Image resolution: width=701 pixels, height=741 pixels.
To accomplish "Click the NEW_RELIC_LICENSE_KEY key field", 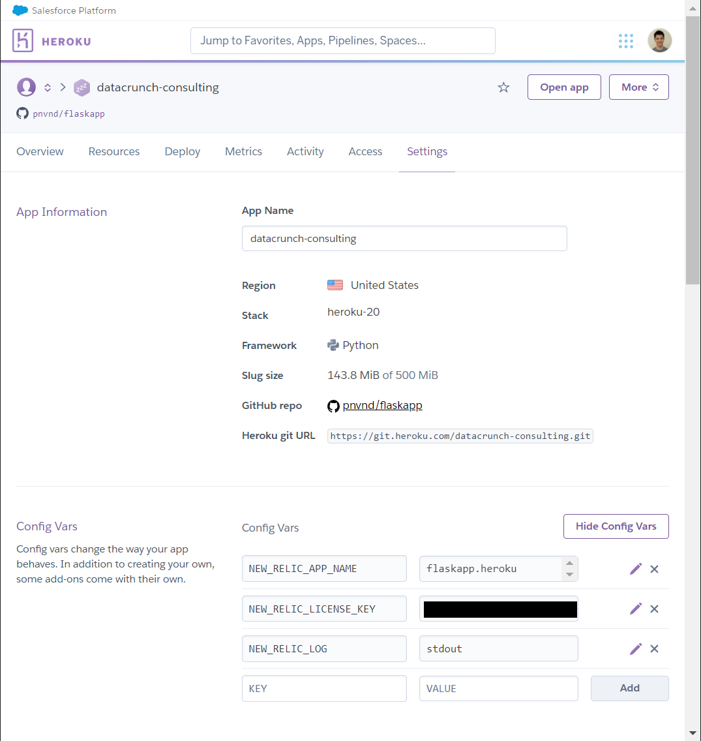I will 324,609.
